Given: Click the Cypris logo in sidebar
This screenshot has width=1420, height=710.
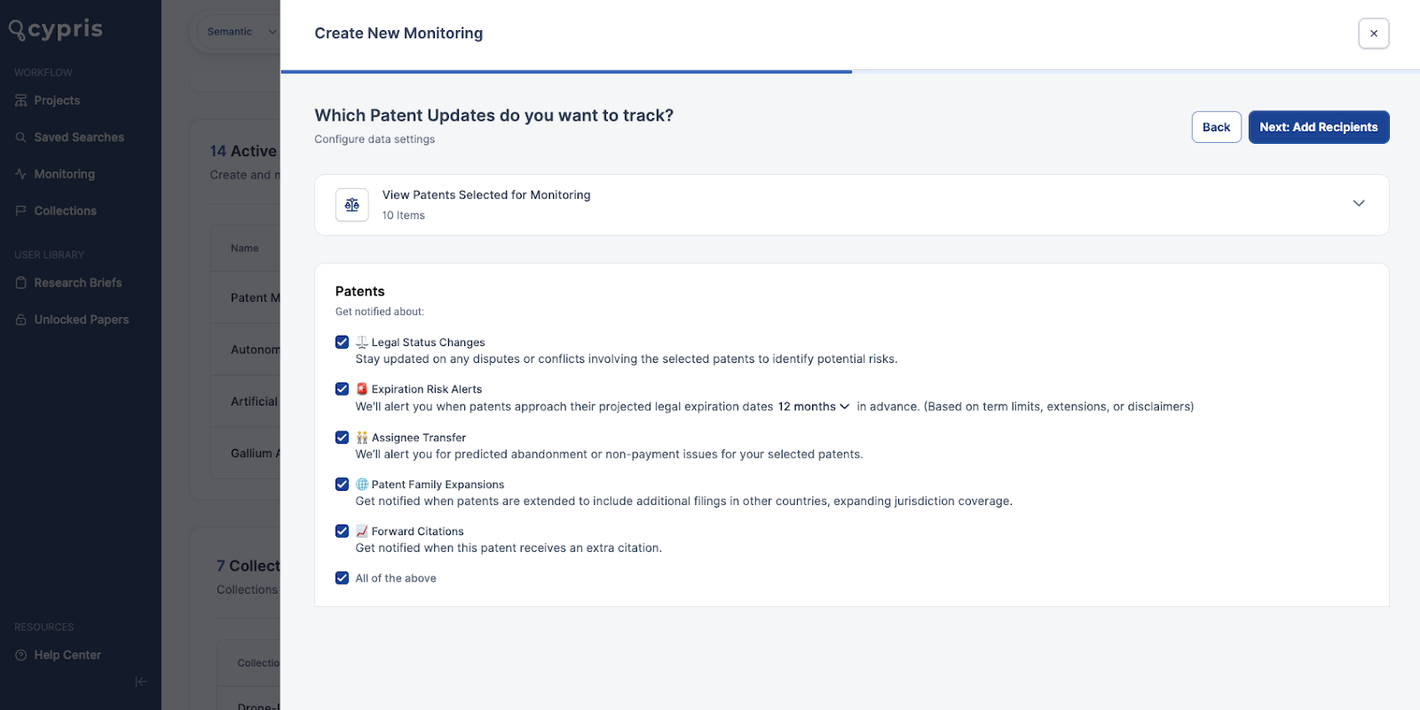Looking at the screenshot, I should click(56, 29).
